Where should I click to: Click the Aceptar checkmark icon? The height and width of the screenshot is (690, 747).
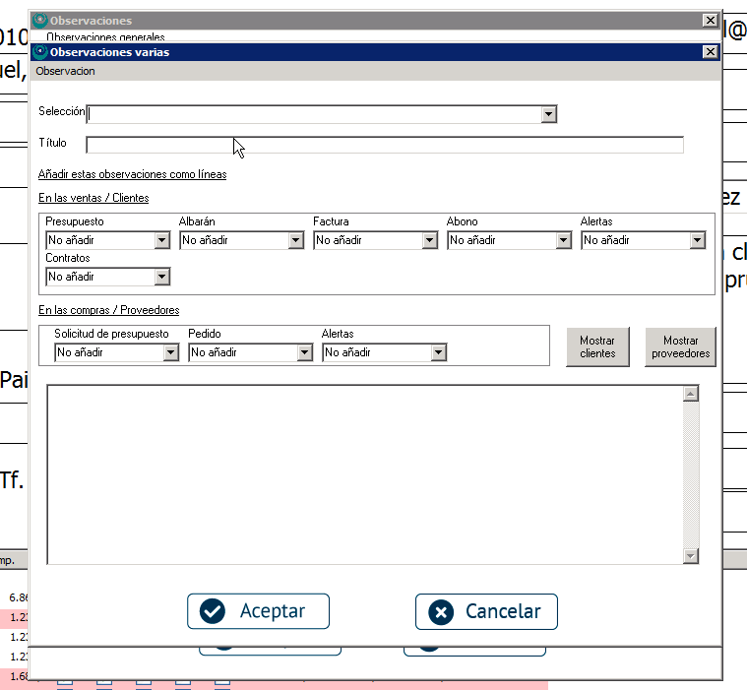(x=212, y=611)
